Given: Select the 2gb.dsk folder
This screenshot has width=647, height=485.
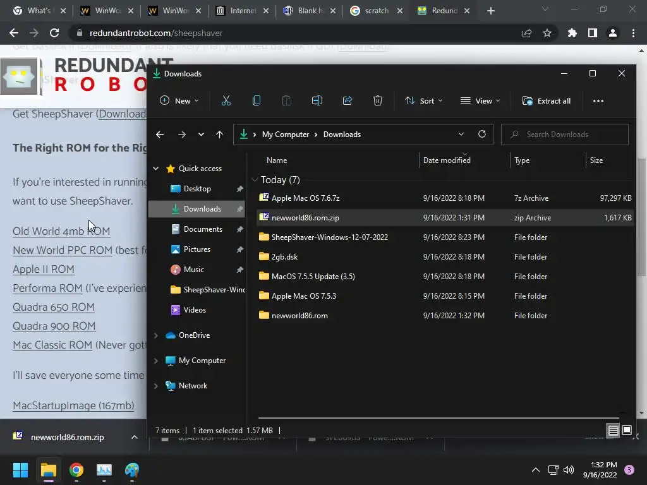Looking at the screenshot, I should tap(445, 257).
